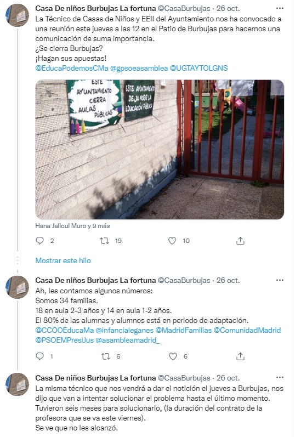
Task: Open the @ComunidadMadrid mention
Action: (247, 330)
